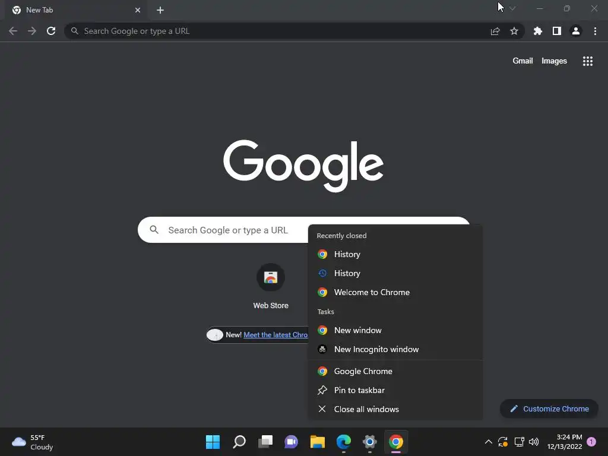Close the New Tab tab
This screenshot has height=456, width=608.
138,10
